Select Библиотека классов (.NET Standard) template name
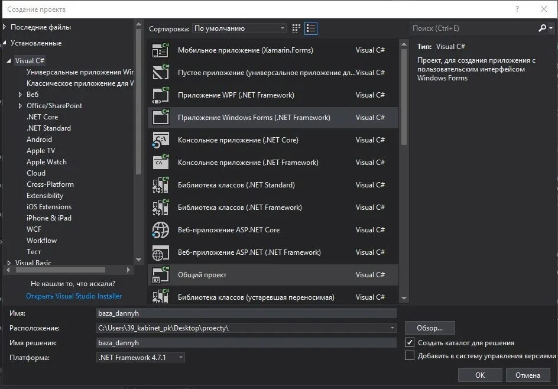The image size is (558, 389). click(x=236, y=184)
